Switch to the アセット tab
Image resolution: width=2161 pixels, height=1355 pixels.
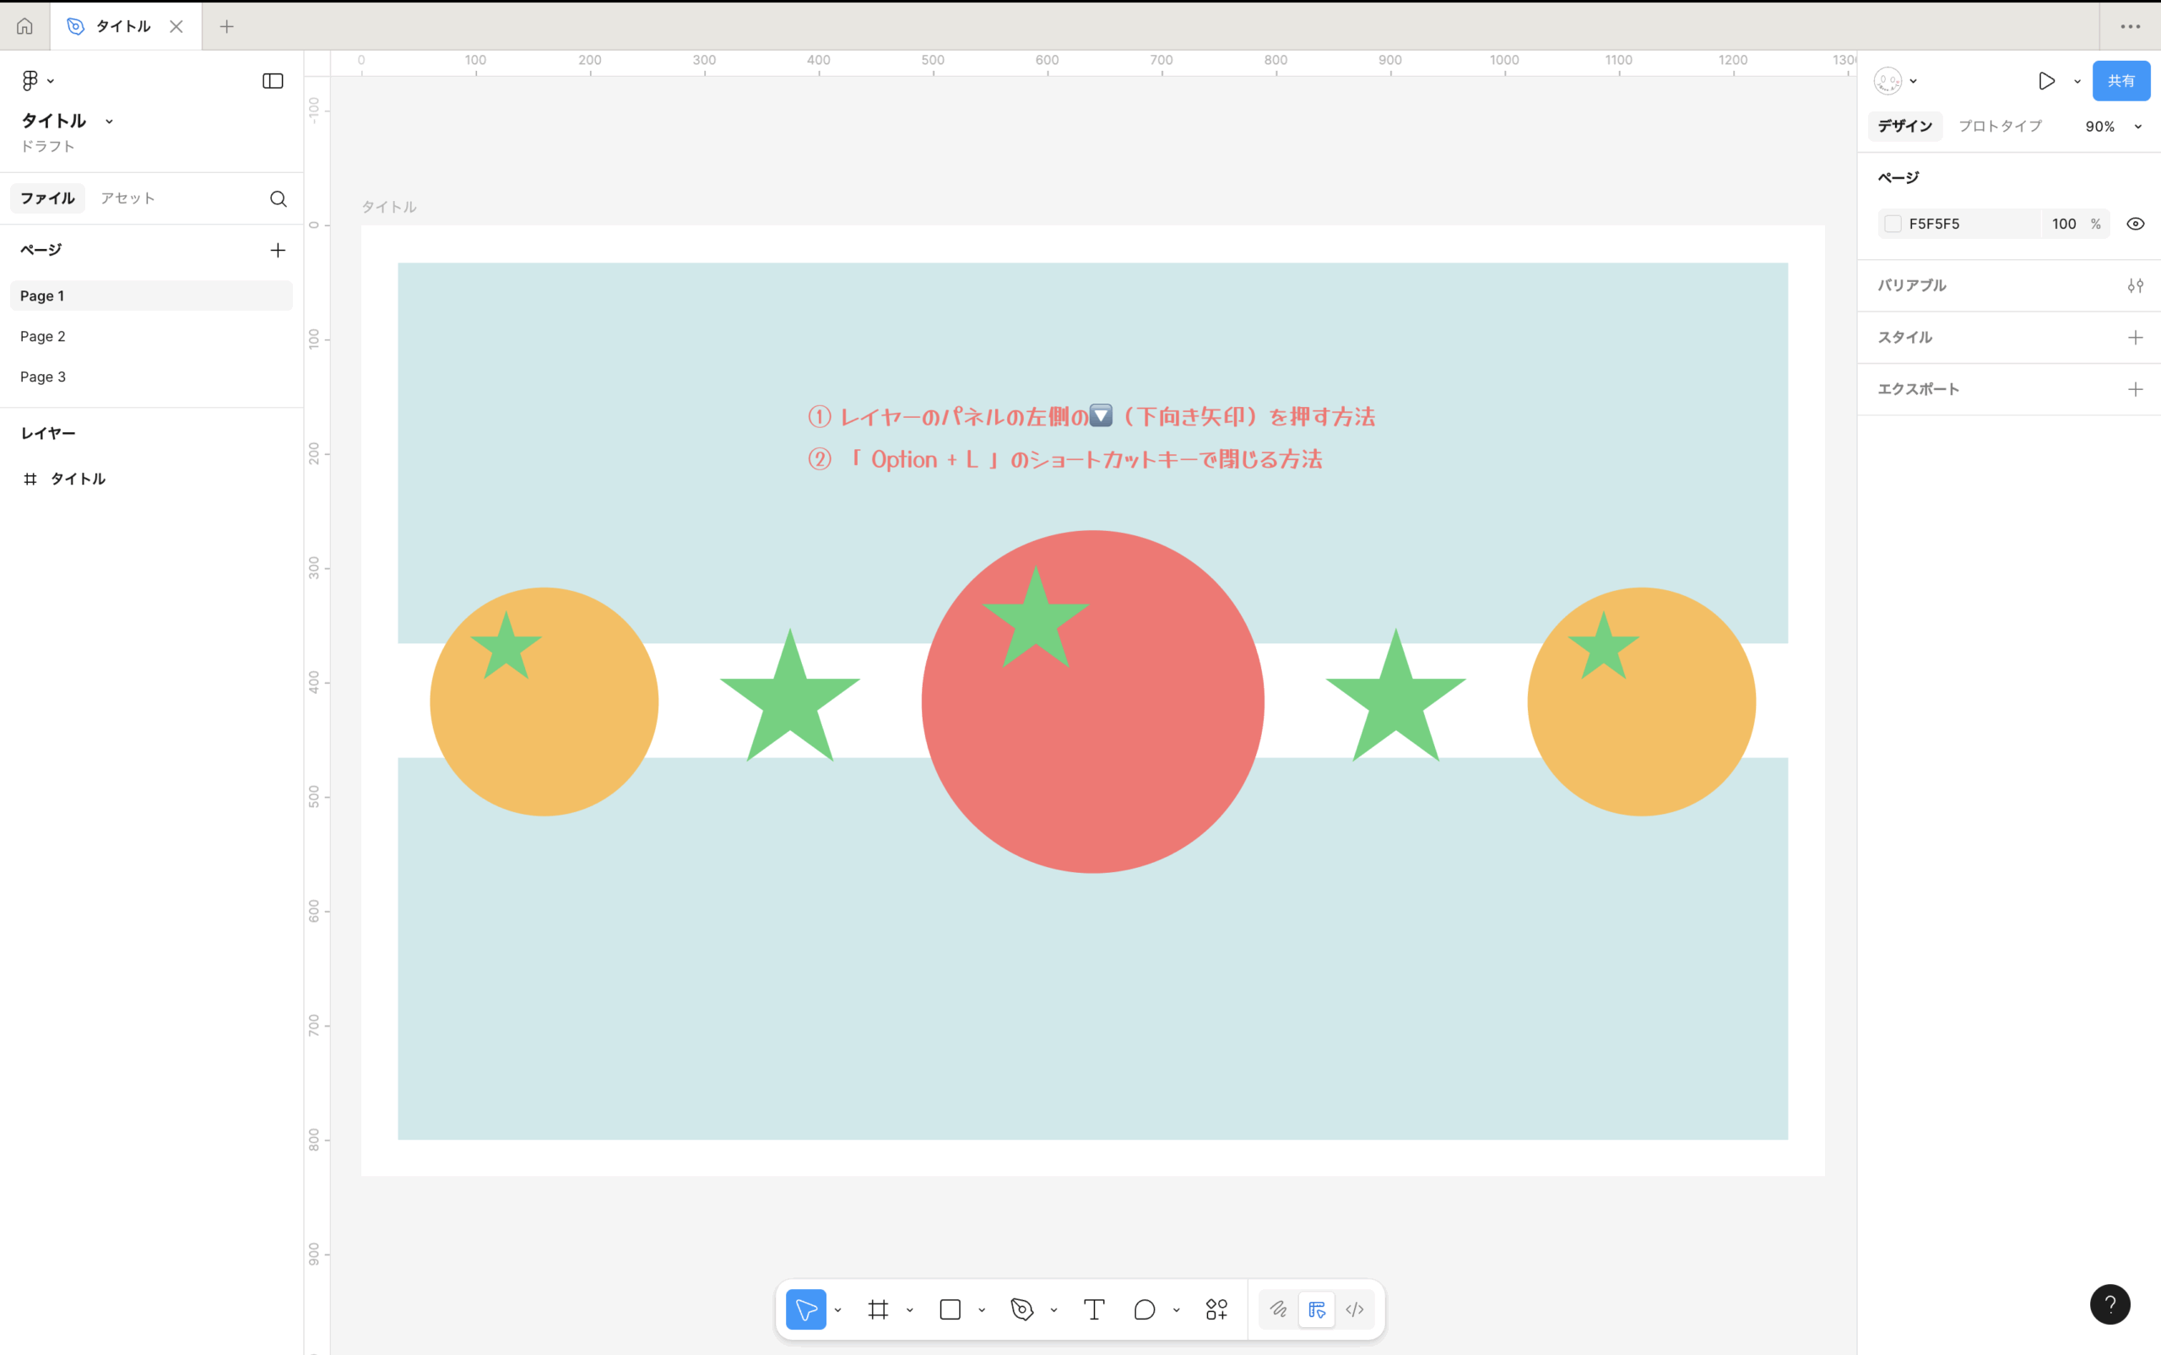tap(127, 198)
